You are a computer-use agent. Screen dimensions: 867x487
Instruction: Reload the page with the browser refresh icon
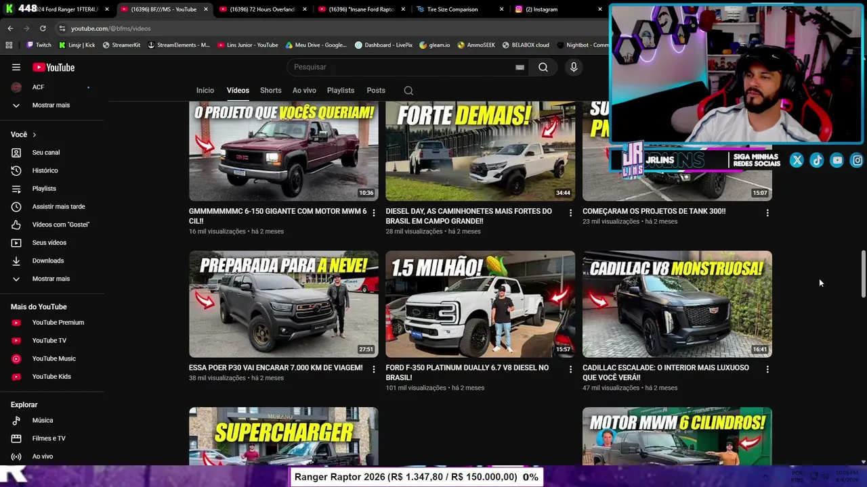[x=43, y=28]
